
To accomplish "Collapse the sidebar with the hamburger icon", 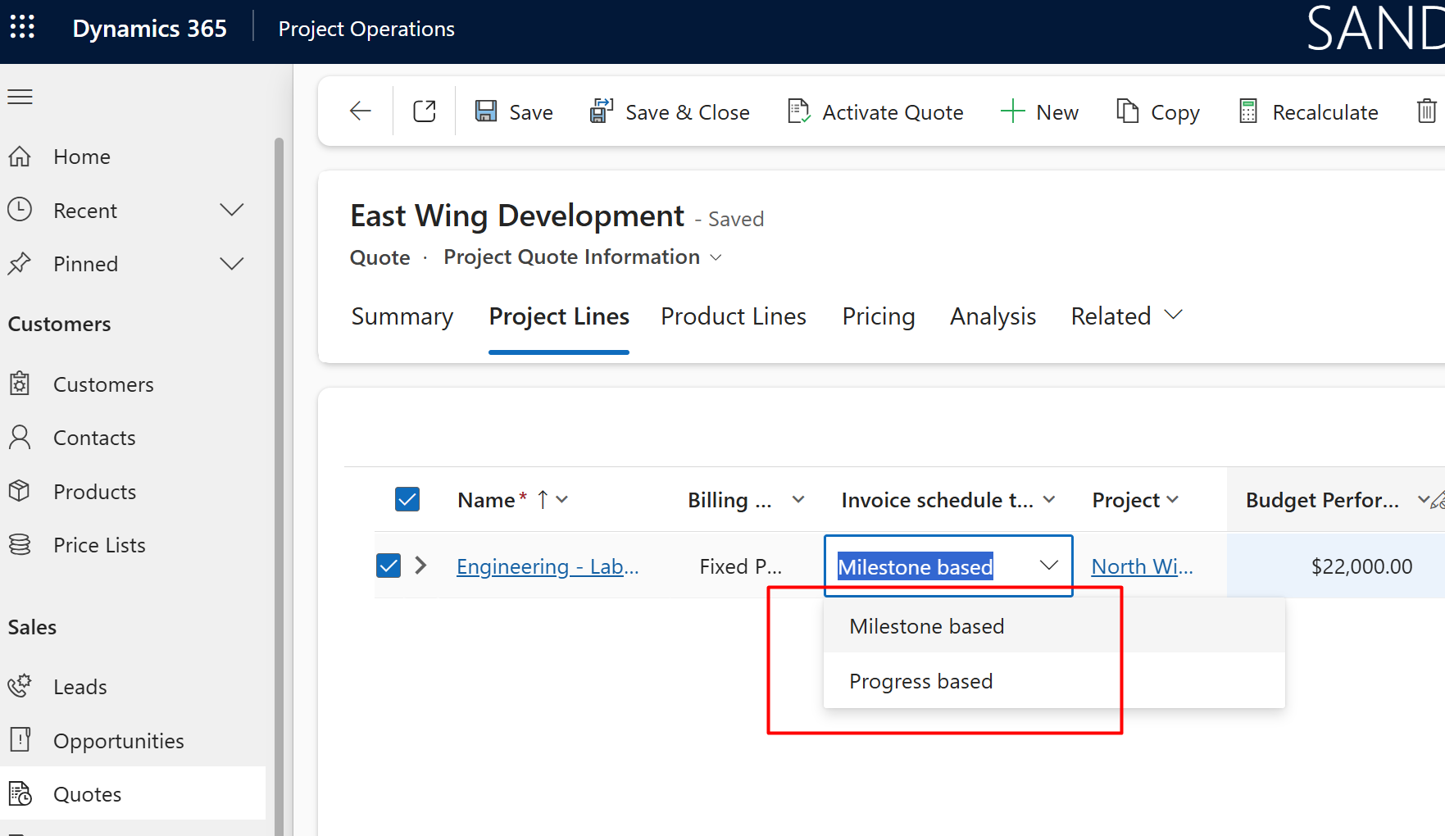I will 20,96.
